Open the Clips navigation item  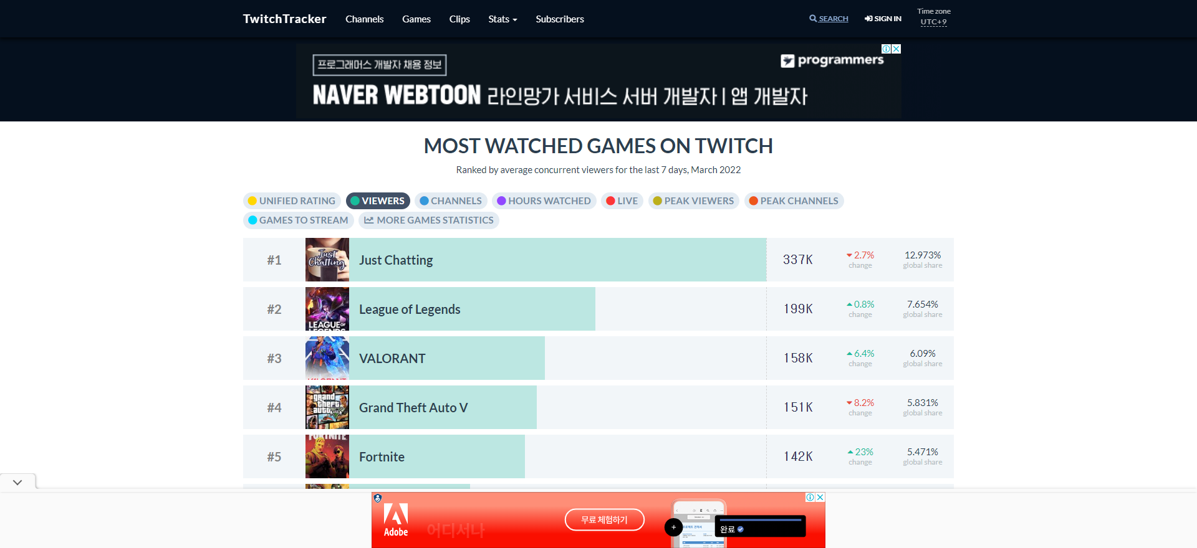459,19
